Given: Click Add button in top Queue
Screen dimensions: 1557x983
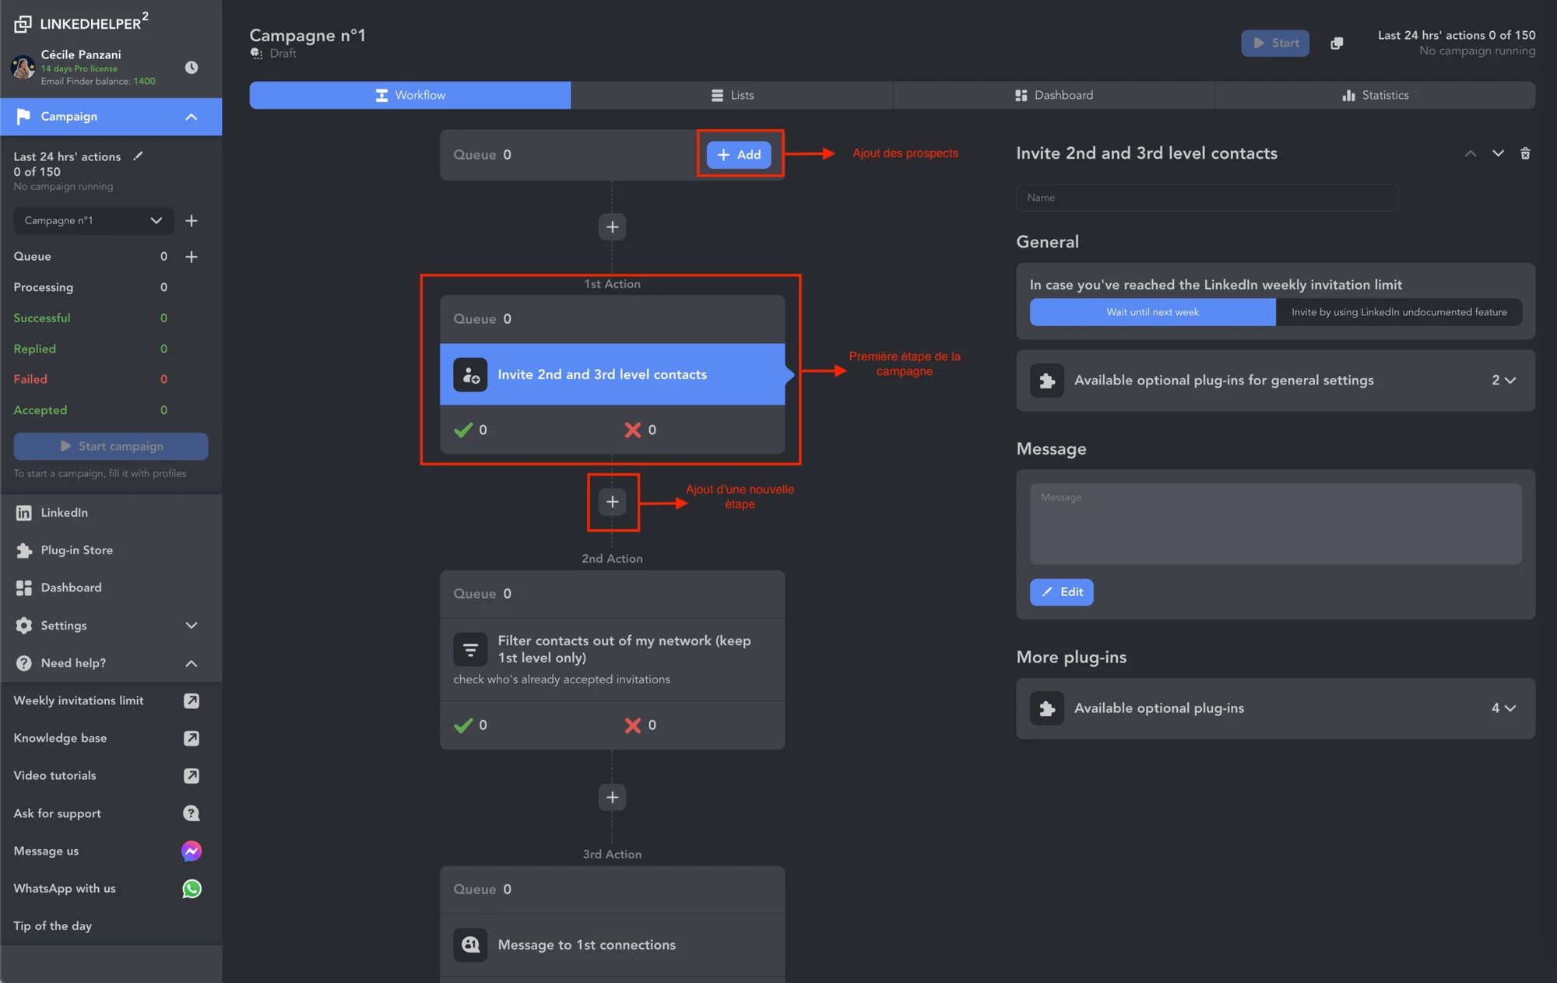Looking at the screenshot, I should 739,155.
